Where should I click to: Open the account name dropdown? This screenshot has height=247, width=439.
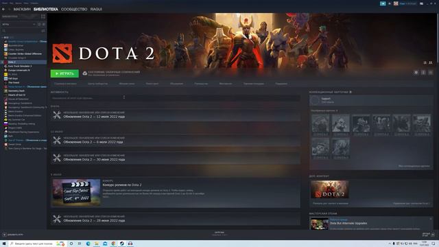tap(407, 3)
